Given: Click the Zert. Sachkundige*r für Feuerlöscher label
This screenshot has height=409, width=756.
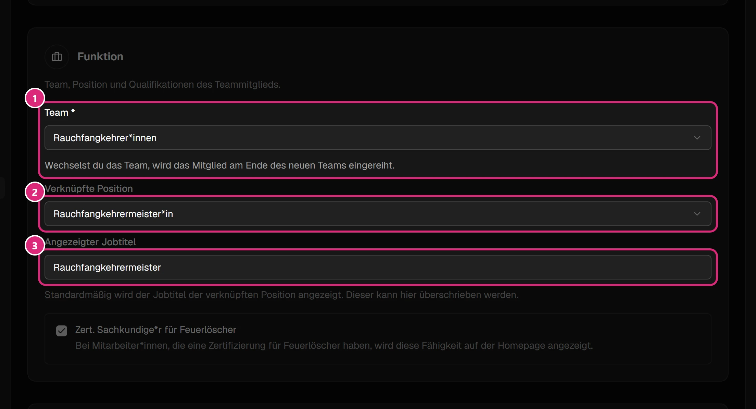Looking at the screenshot, I should (156, 330).
